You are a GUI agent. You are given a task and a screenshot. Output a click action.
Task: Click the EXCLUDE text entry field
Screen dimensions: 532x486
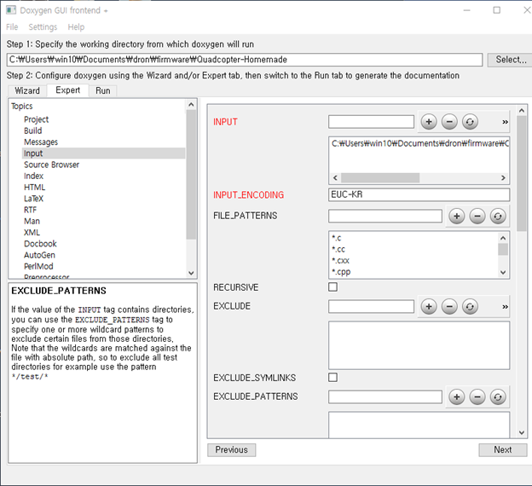tap(371, 306)
